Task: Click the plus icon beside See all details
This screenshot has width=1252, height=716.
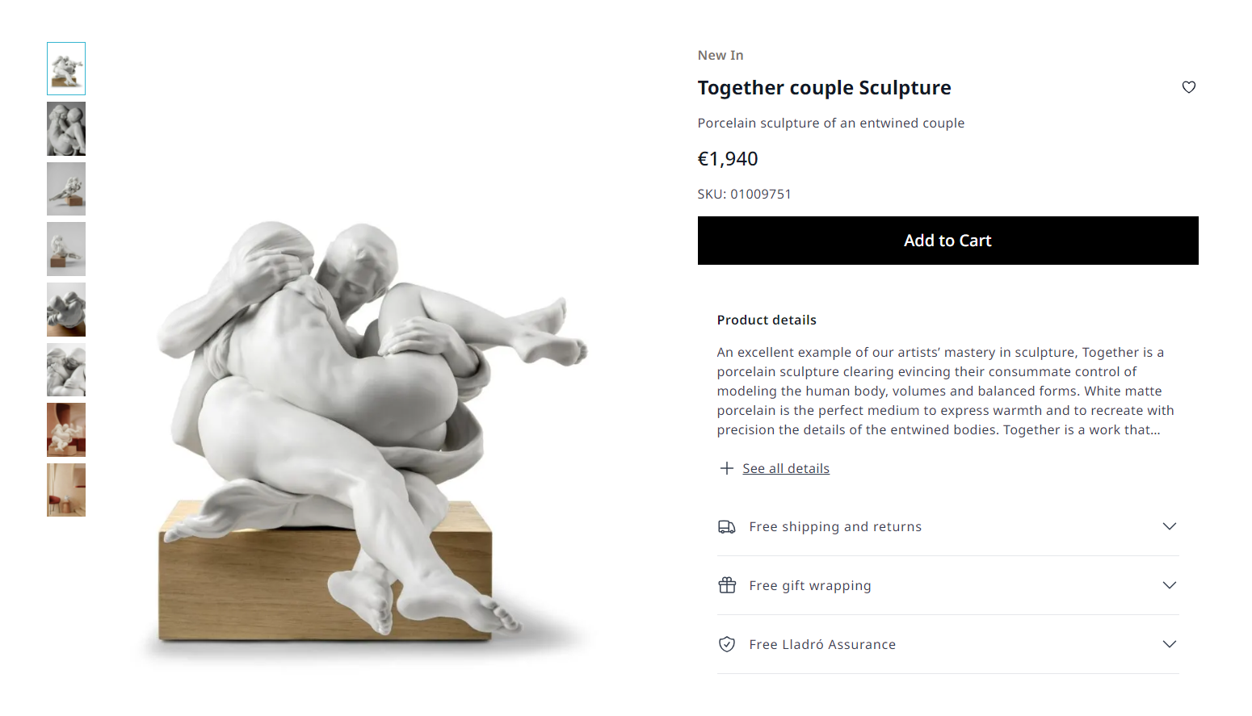Action: point(727,469)
